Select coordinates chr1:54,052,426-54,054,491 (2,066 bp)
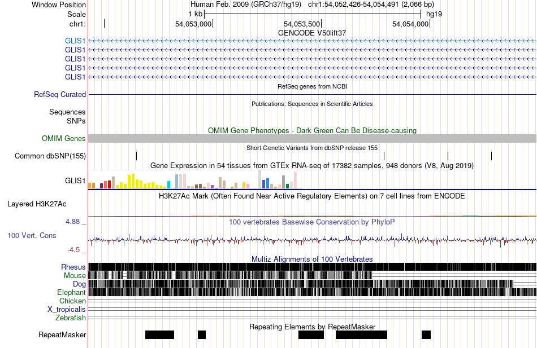This screenshot has height=348, width=537. (x=371, y=5)
